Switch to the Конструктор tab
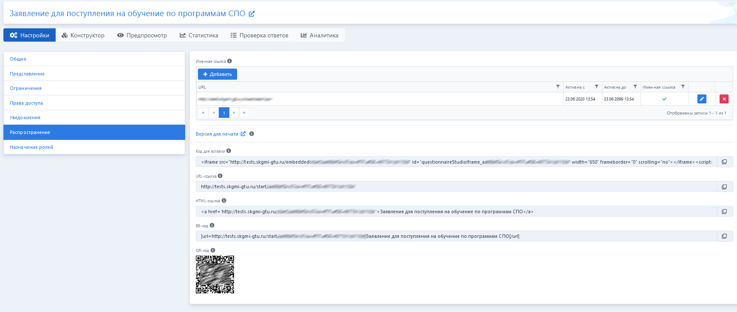The height and width of the screenshot is (312, 737). 83,35
